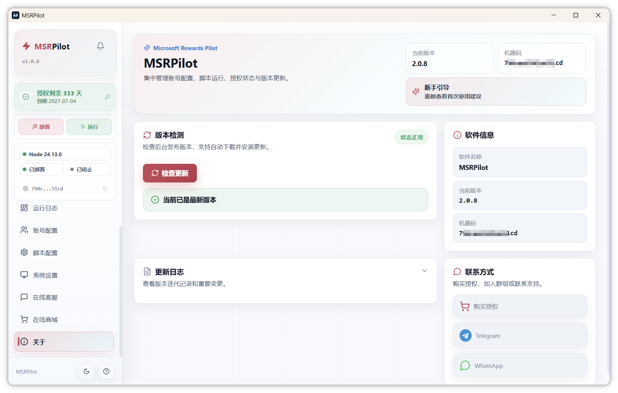Click 购买授权 button
Image resolution: width=618 pixels, height=393 pixels.
point(520,306)
